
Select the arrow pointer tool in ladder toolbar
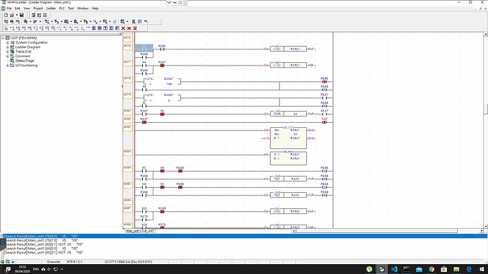pyautogui.click(x=6, y=28)
